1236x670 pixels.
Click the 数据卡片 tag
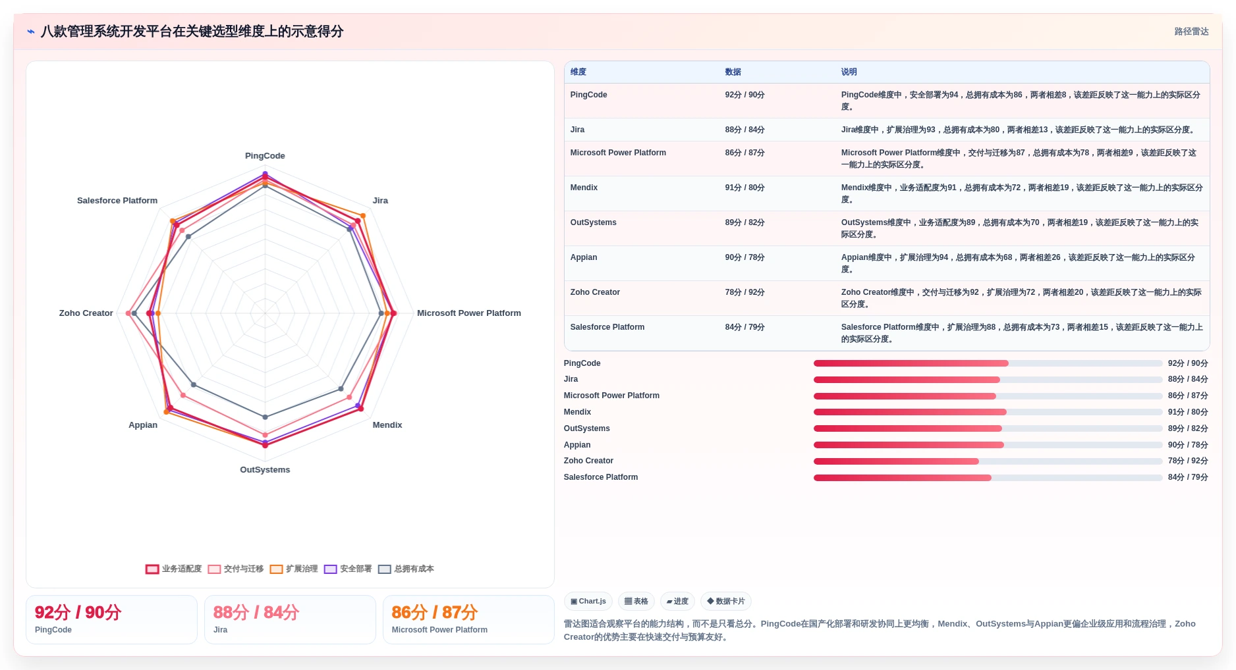tap(726, 602)
